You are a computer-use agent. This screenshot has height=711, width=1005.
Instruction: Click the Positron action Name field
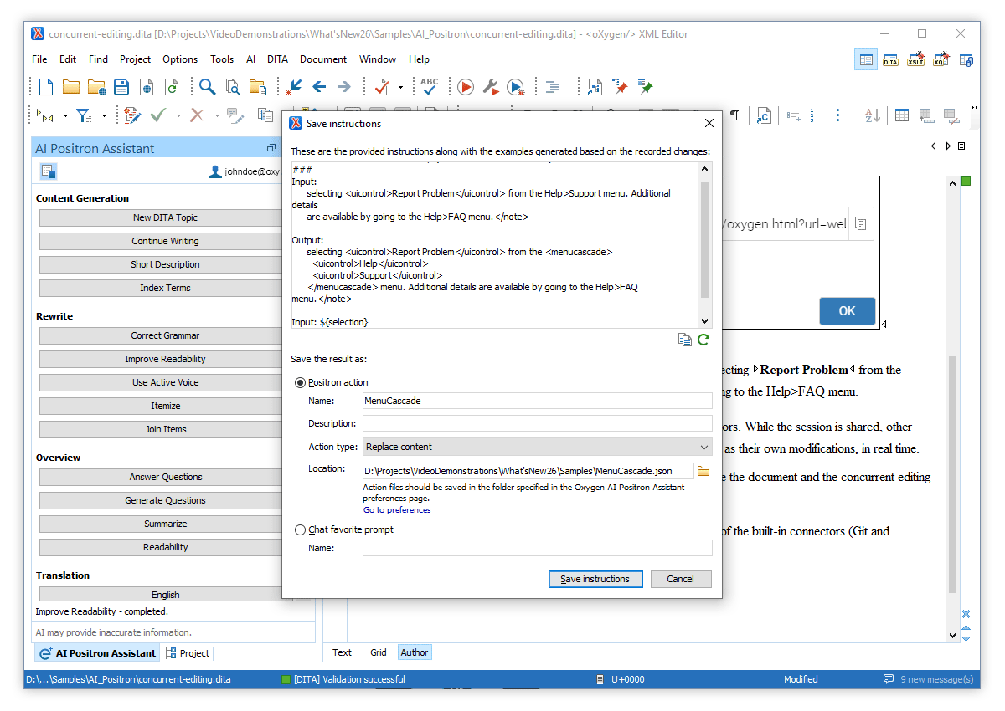[x=538, y=401]
